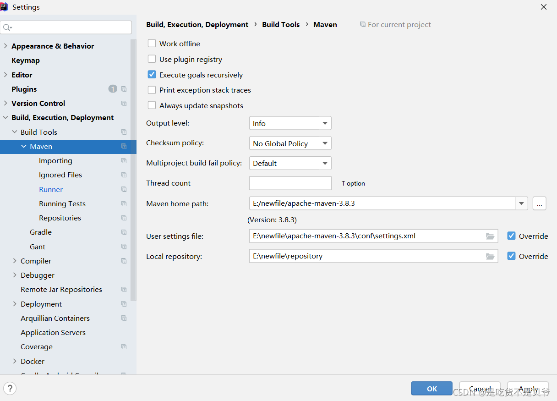Enable Use plugin registry checkbox
The height and width of the screenshot is (401, 557).
[x=152, y=59]
